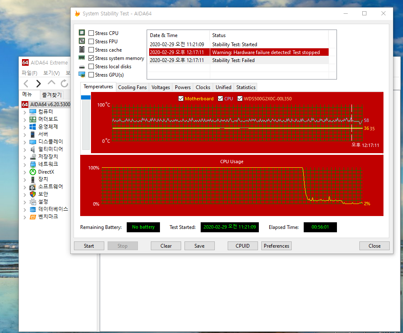Screen dimensions: 403x333
Task: Select the DirectX Xbox icon in tree
Action: click(33, 172)
